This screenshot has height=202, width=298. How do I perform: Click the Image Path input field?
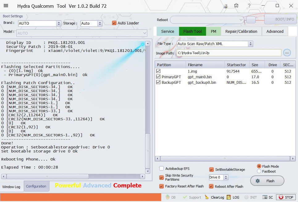point(229,53)
